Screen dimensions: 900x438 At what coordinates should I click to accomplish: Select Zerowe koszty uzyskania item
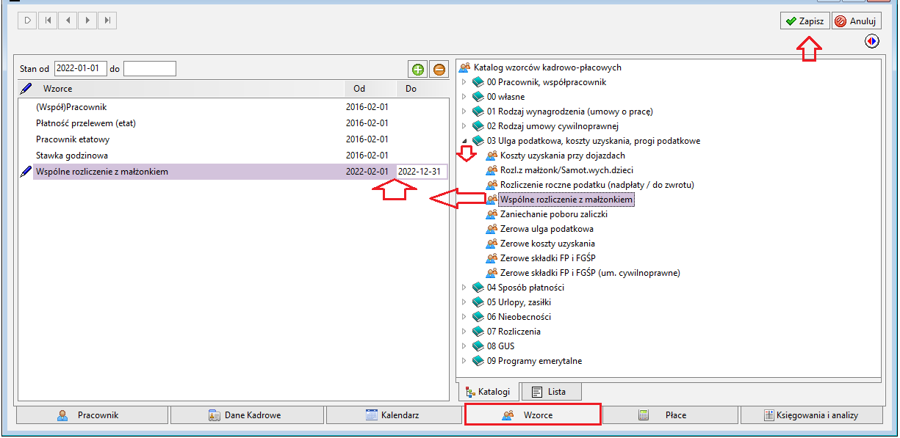click(x=547, y=244)
